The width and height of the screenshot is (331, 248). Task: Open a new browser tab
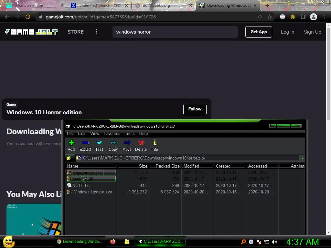click(267, 5)
